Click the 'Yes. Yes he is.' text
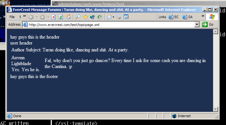The height and width of the screenshot is (125, 226). coord(26,70)
